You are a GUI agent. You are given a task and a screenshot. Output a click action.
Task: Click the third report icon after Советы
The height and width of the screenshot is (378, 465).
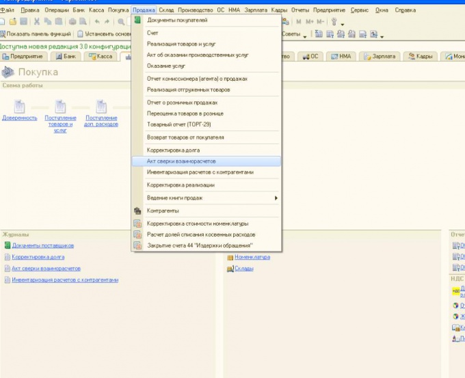tap(341, 34)
